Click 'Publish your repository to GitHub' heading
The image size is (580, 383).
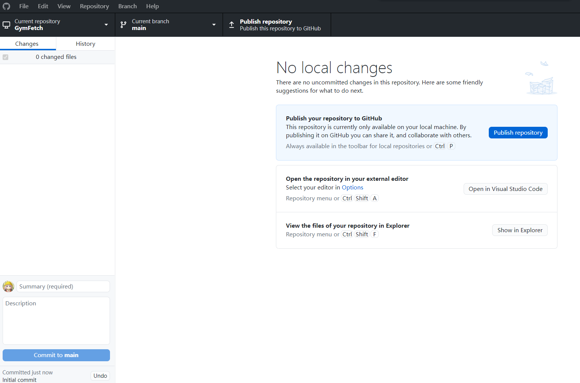click(x=334, y=119)
